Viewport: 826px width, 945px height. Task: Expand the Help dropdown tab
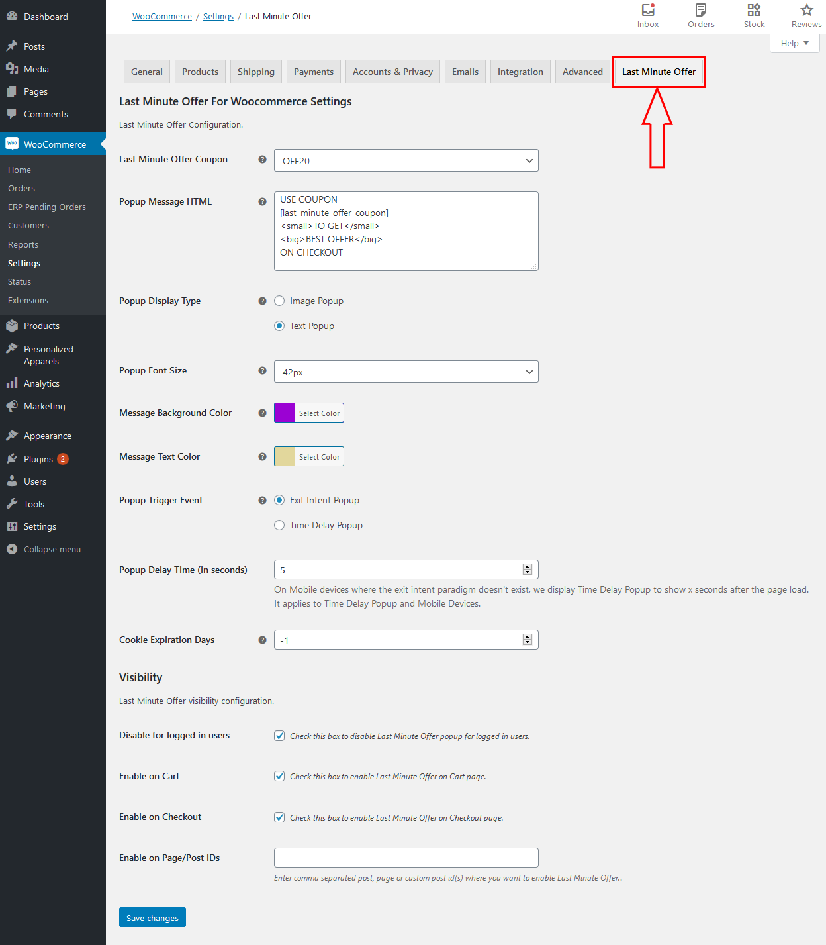click(795, 43)
